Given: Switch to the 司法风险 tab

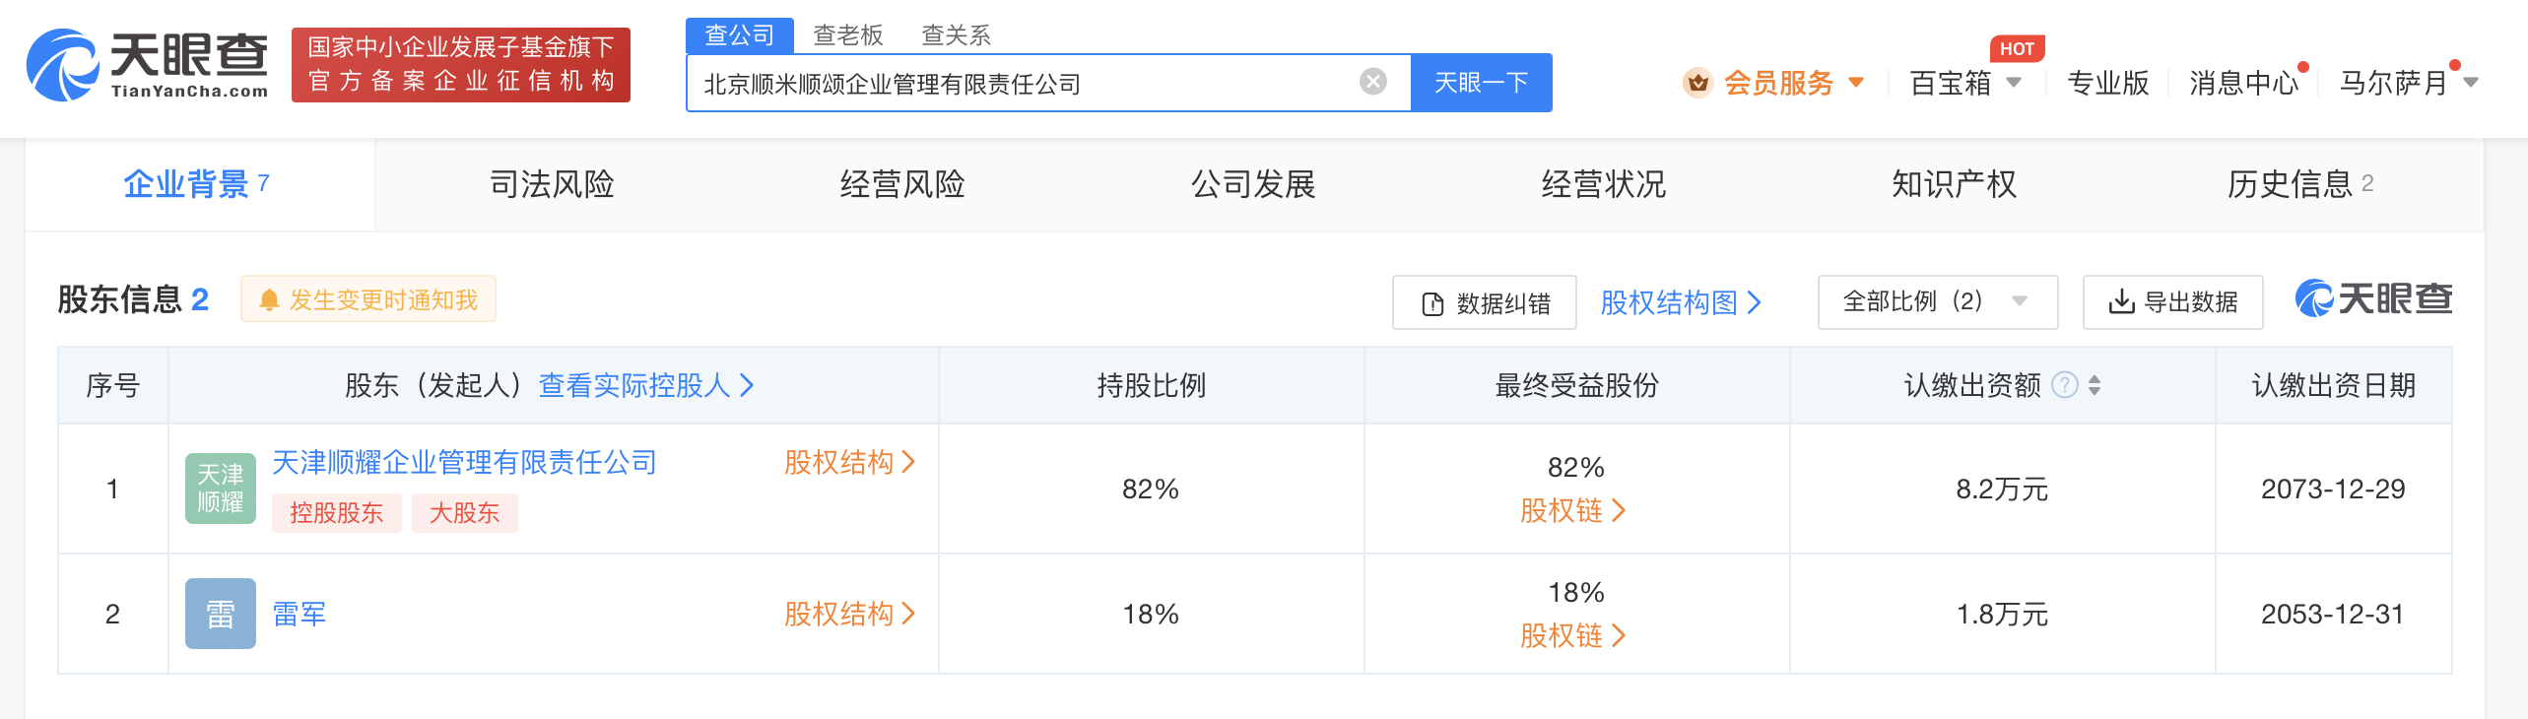Looking at the screenshot, I should coord(552,184).
